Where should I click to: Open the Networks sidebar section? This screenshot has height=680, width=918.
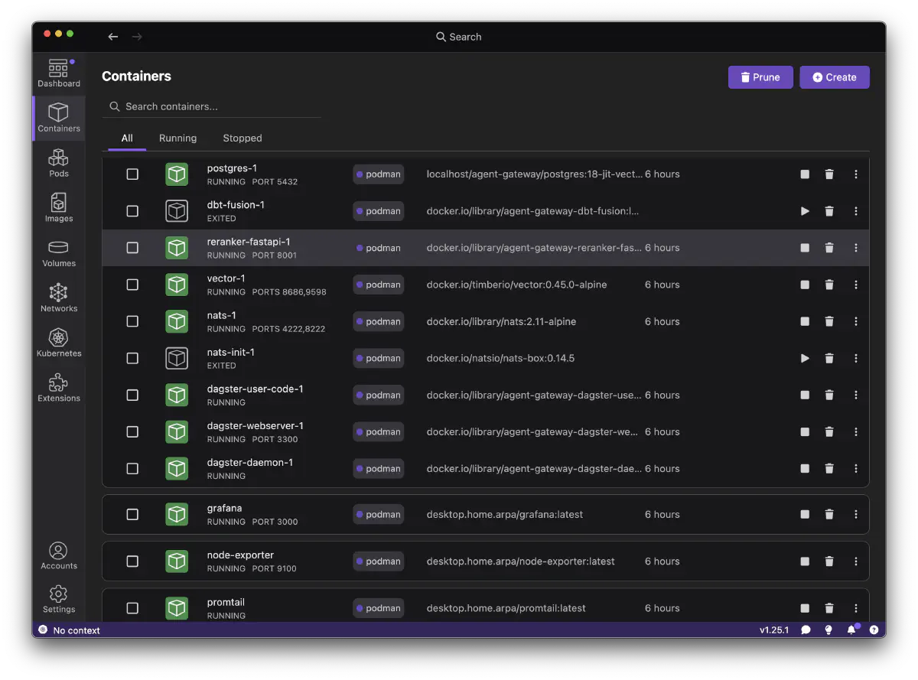point(59,298)
